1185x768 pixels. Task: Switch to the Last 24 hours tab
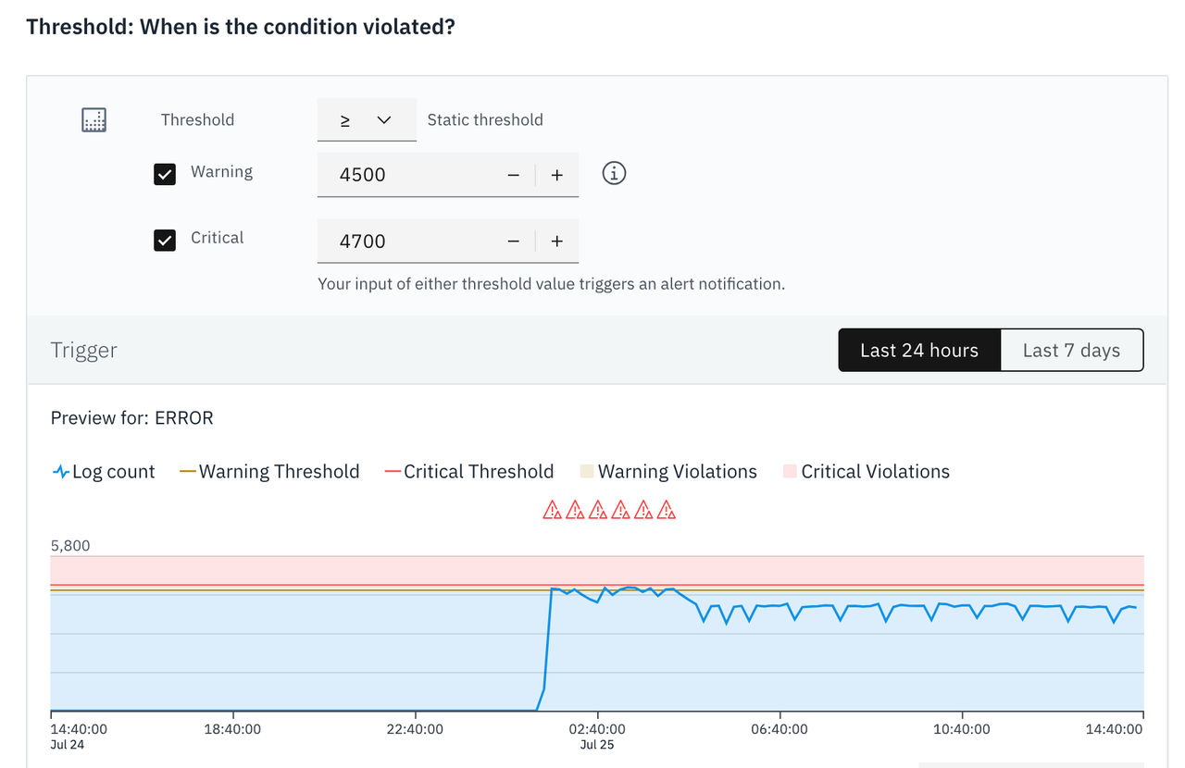pyautogui.click(x=919, y=350)
